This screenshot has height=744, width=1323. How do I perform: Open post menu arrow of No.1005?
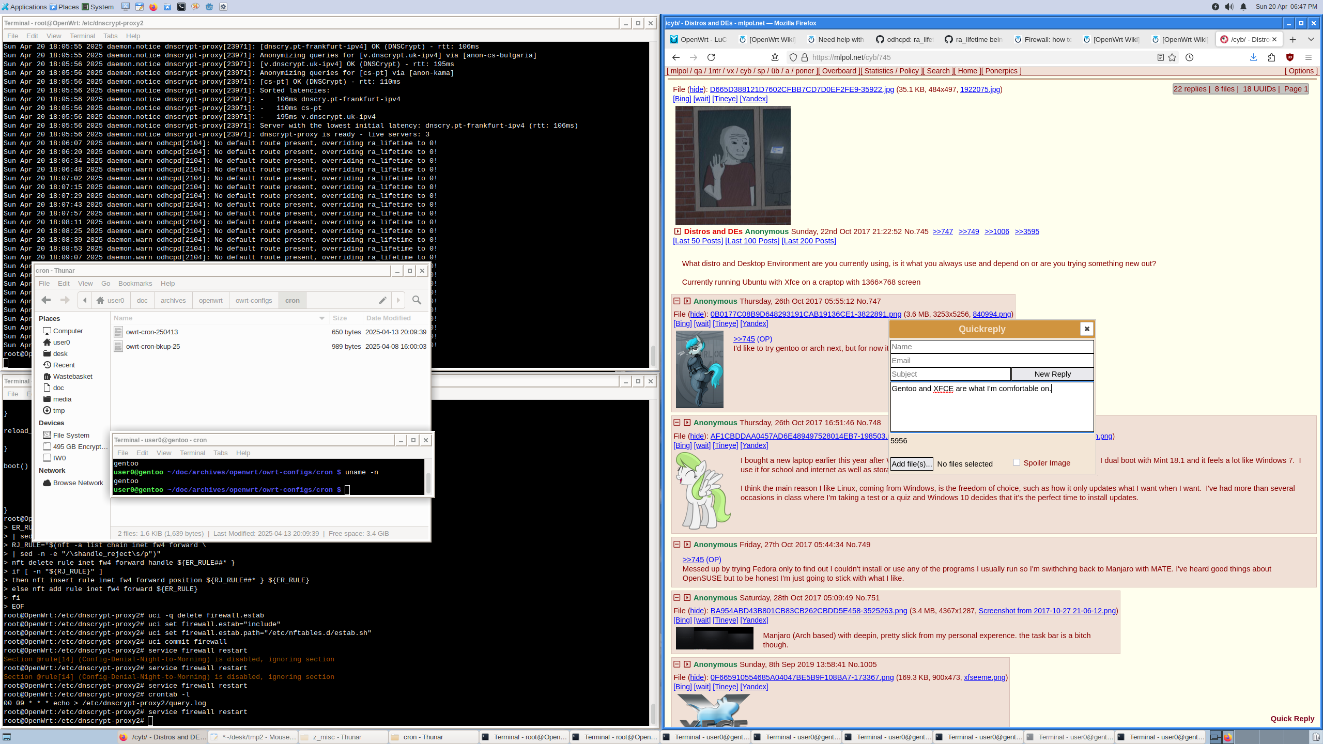(687, 664)
